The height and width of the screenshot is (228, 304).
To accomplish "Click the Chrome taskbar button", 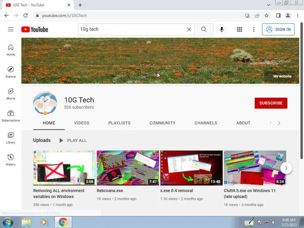I will pyautogui.click(x=63, y=222).
